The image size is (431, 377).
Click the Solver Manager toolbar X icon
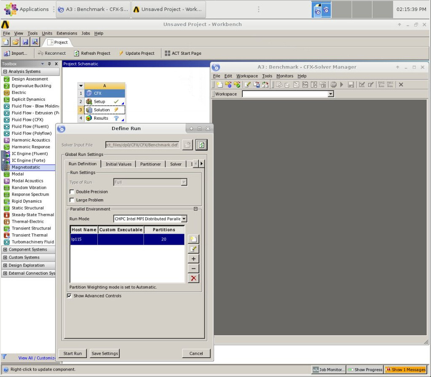click(401, 85)
